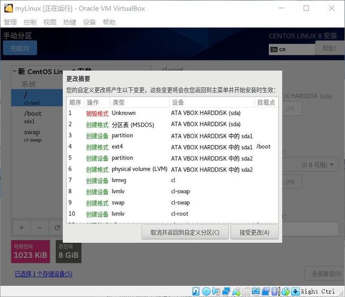Viewport: 345px width, 297px height.
Task: Click 接受更改(A) button
Action: 254,232
